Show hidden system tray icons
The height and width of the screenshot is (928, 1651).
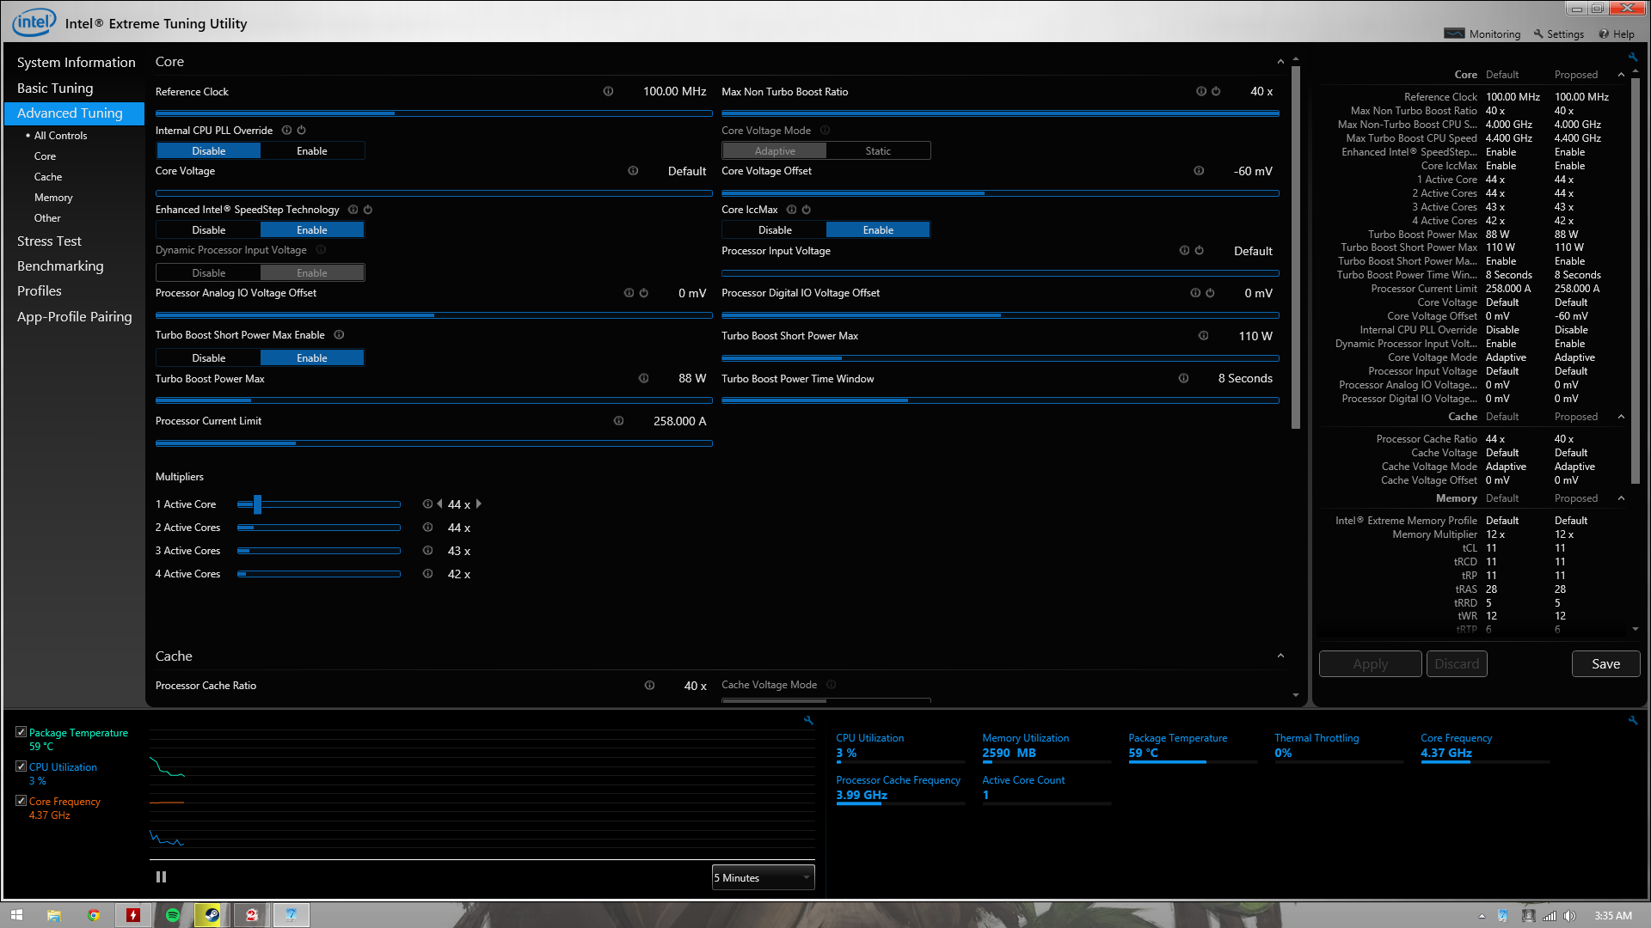1482,916
